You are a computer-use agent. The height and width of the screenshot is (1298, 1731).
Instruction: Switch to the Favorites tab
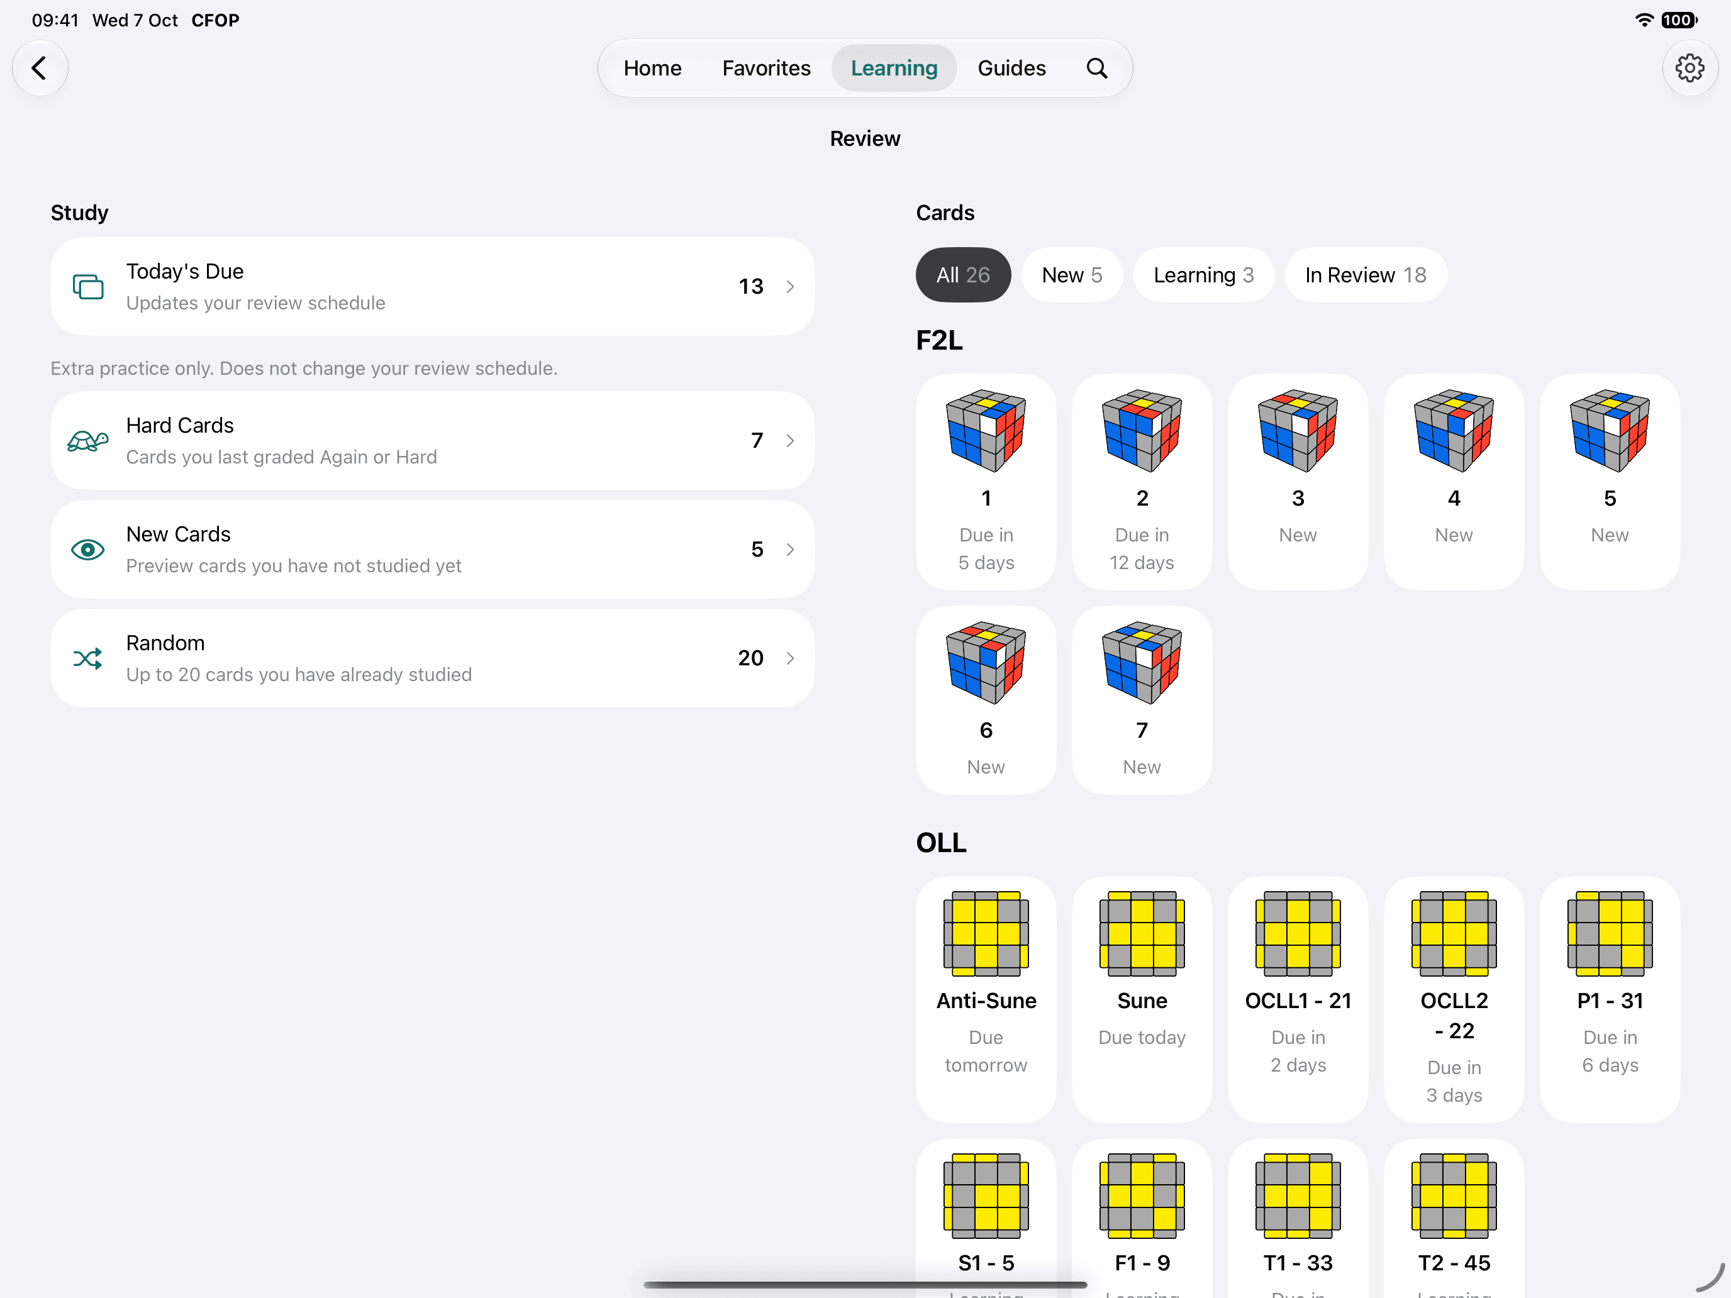coord(766,68)
